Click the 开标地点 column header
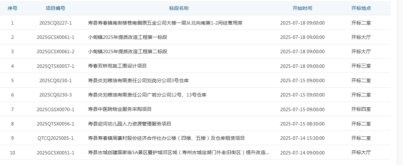 coord(361,8)
